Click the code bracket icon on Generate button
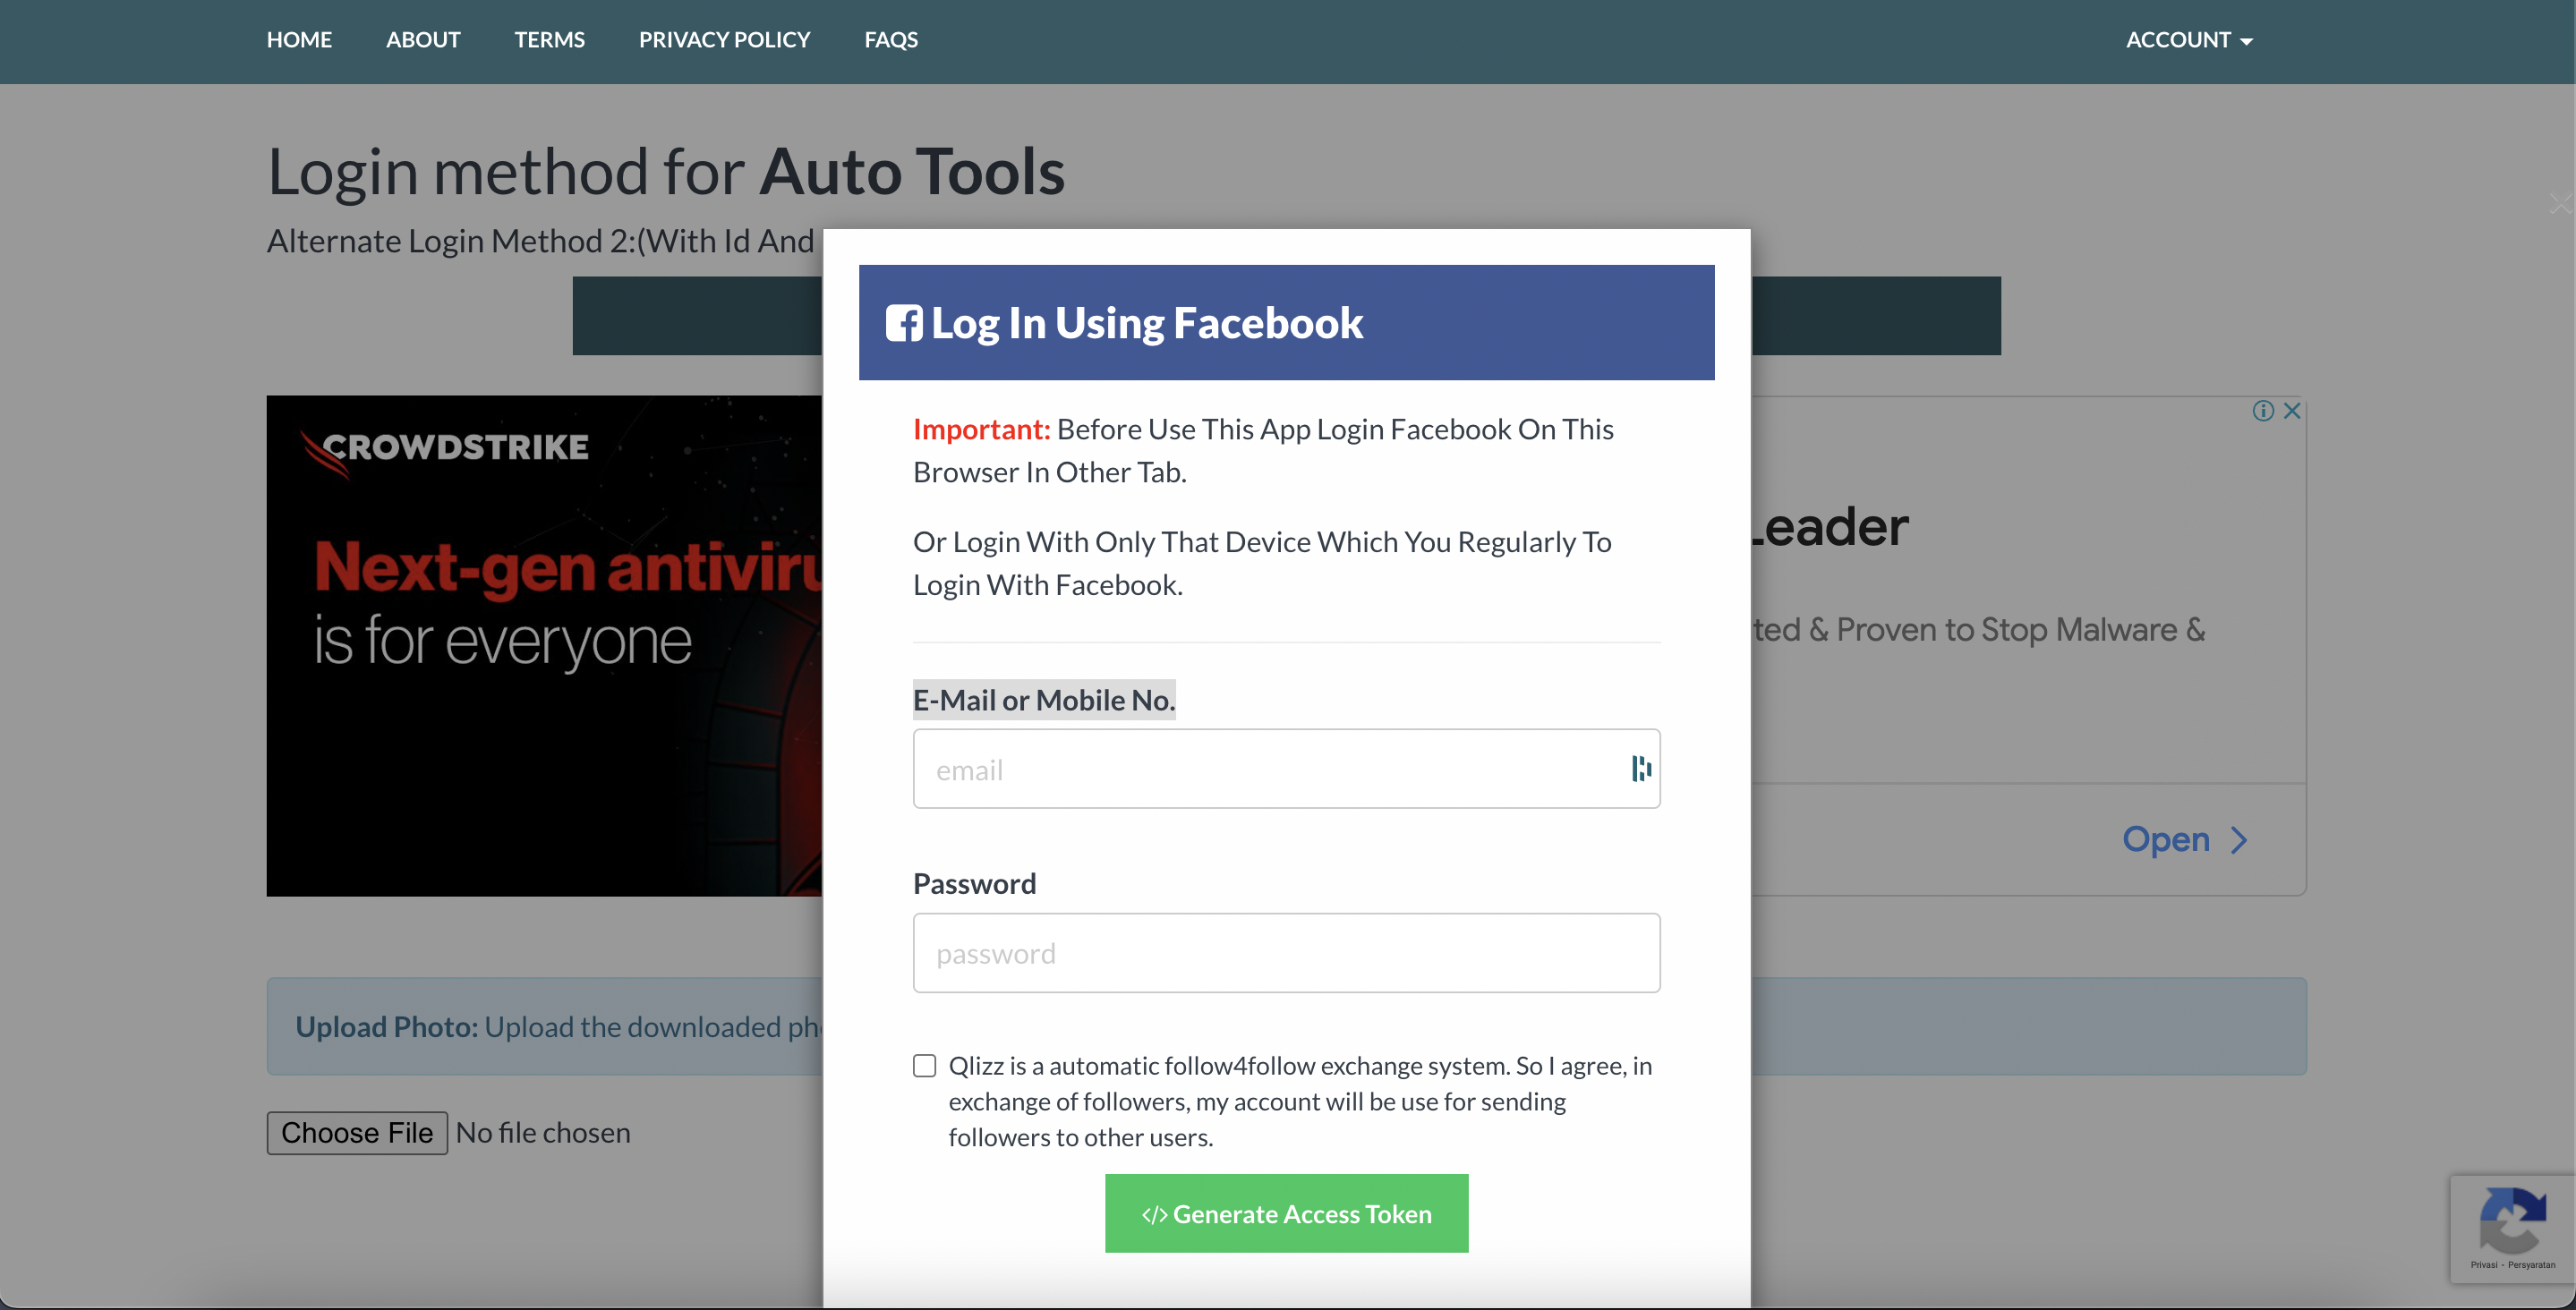 click(x=1153, y=1213)
